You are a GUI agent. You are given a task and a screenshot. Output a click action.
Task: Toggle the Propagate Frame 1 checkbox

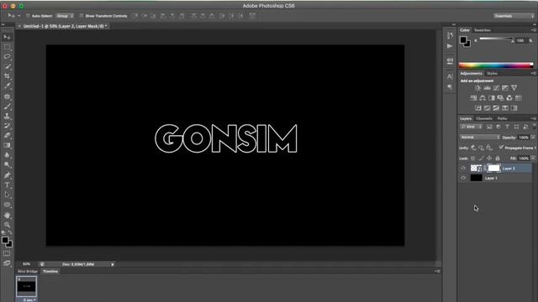[501, 148]
